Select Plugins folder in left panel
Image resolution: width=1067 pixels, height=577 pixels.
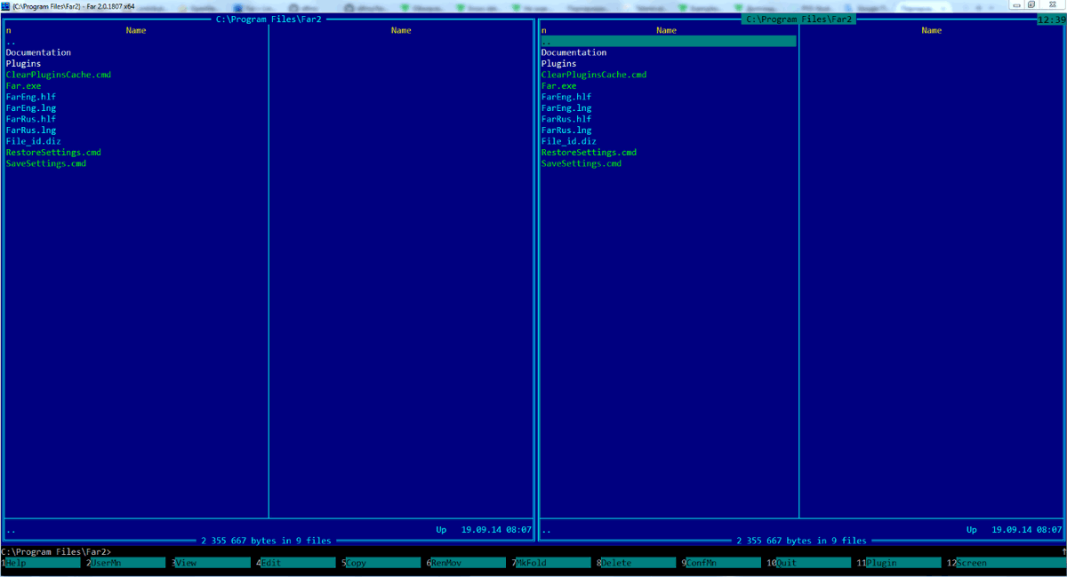(x=23, y=64)
